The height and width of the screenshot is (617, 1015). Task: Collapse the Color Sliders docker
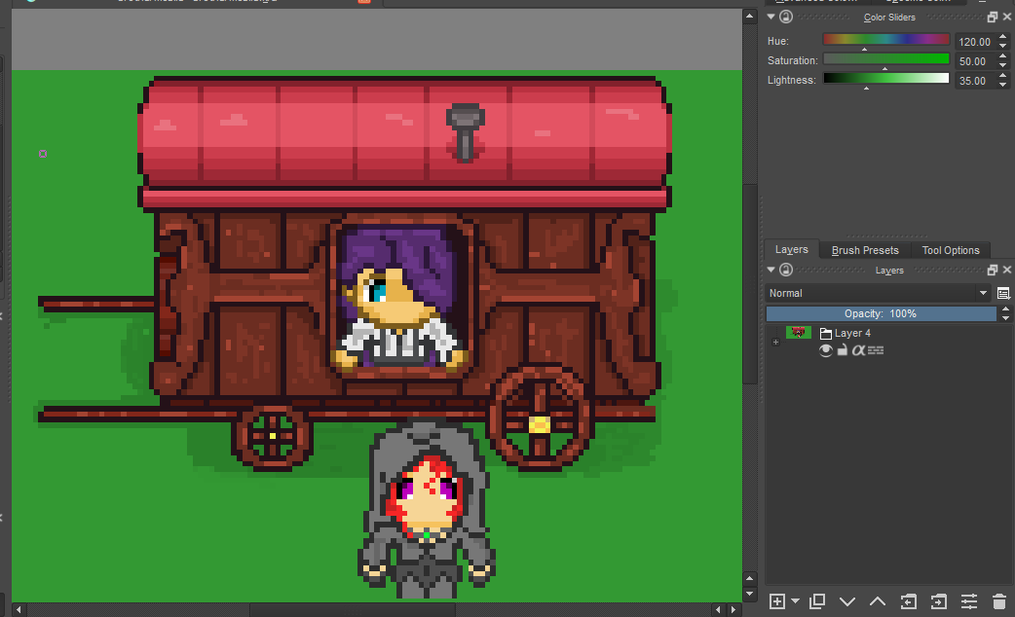tap(771, 17)
